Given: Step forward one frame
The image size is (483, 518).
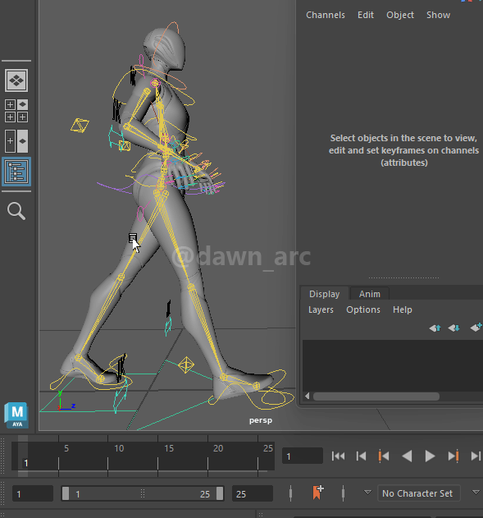Looking at the screenshot, I should click(476, 456).
